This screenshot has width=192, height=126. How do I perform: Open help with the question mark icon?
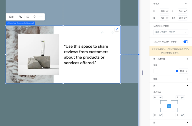(35, 17)
